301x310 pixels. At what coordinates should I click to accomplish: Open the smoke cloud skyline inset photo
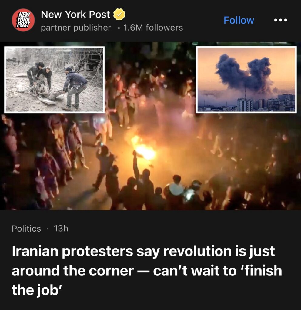coord(246,80)
